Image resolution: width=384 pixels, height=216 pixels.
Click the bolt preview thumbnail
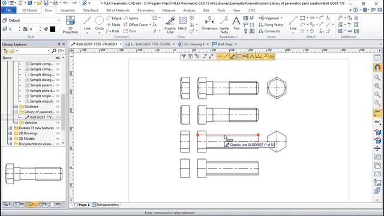click(34, 173)
